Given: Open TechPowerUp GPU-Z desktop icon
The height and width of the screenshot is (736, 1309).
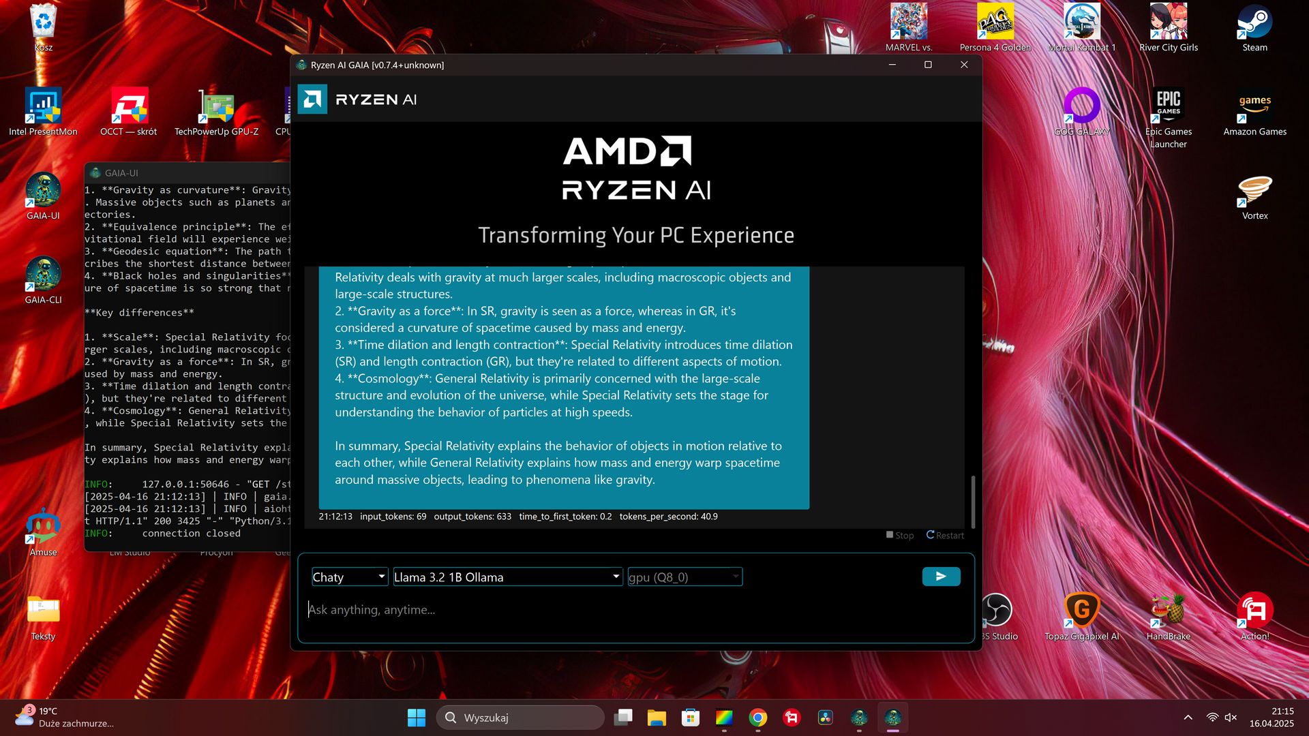Looking at the screenshot, I should (x=216, y=112).
